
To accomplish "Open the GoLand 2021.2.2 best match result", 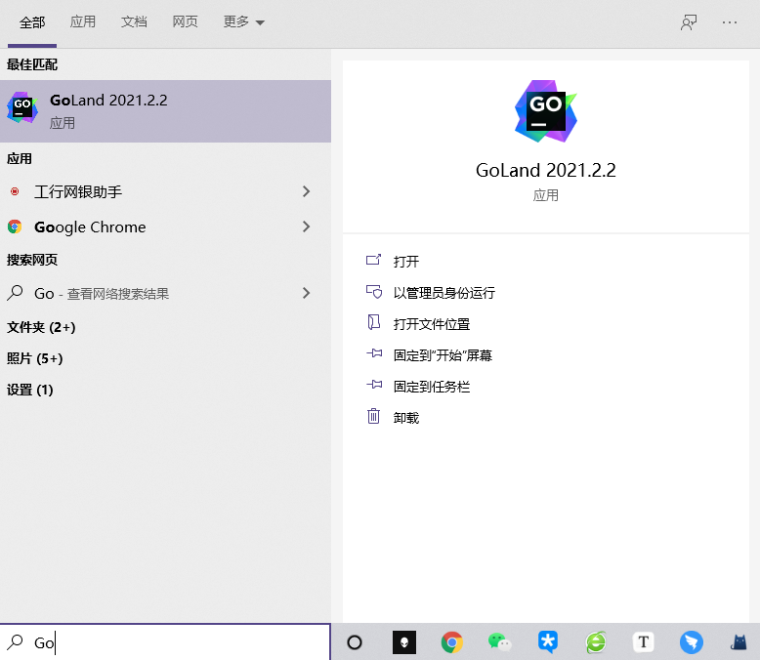I will 165,111.
